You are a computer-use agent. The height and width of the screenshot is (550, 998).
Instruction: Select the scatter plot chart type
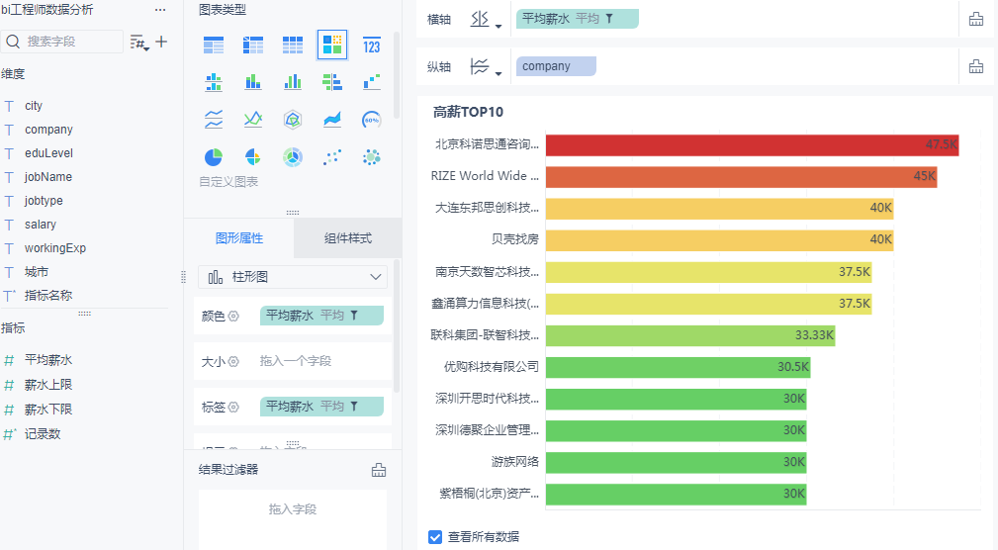[332, 156]
